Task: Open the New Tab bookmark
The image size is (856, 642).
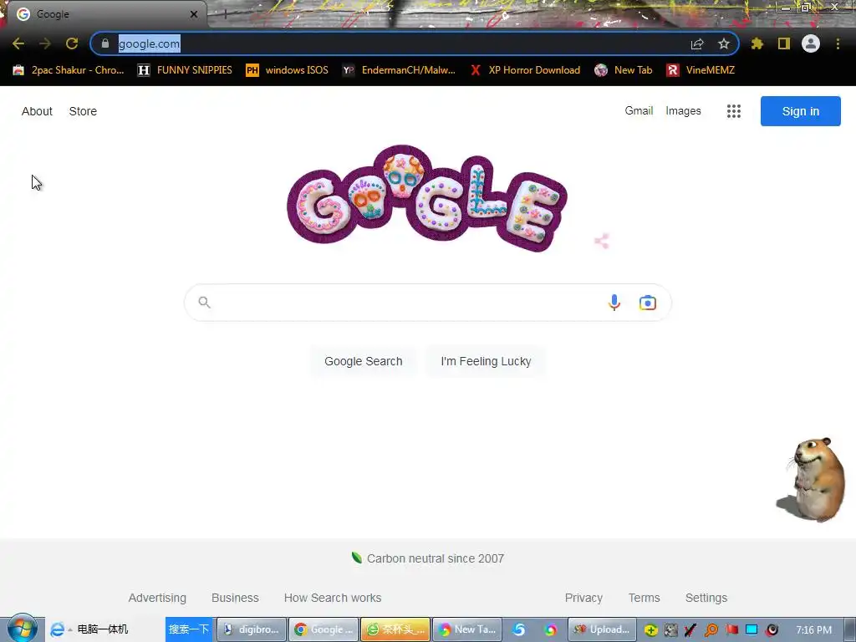Action: [x=624, y=70]
